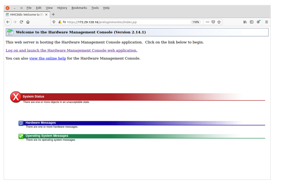Image resolution: width=282 pixels, height=184 pixels.
Task: Reload the current page
Action: click(21, 22)
